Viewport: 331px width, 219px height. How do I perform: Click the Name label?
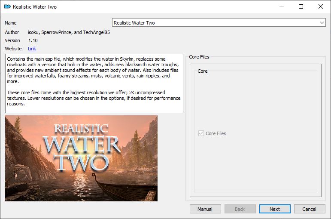click(11, 23)
